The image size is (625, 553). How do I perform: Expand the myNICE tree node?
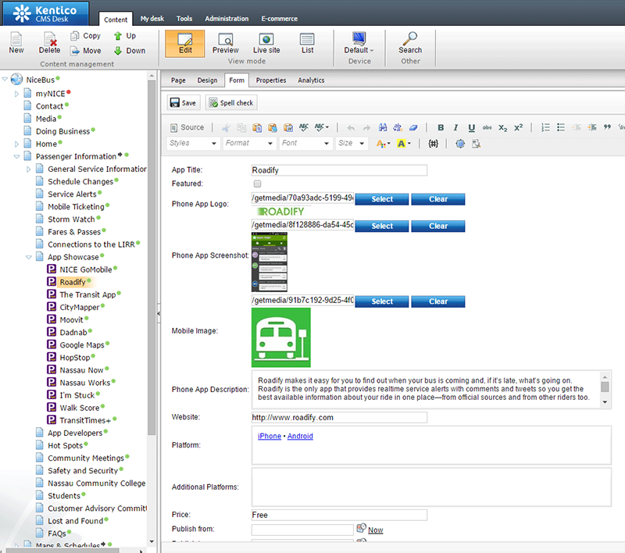[x=16, y=94]
